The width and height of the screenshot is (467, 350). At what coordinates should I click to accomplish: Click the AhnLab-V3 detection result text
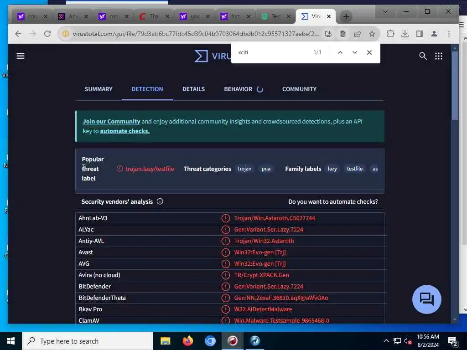click(275, 218)
